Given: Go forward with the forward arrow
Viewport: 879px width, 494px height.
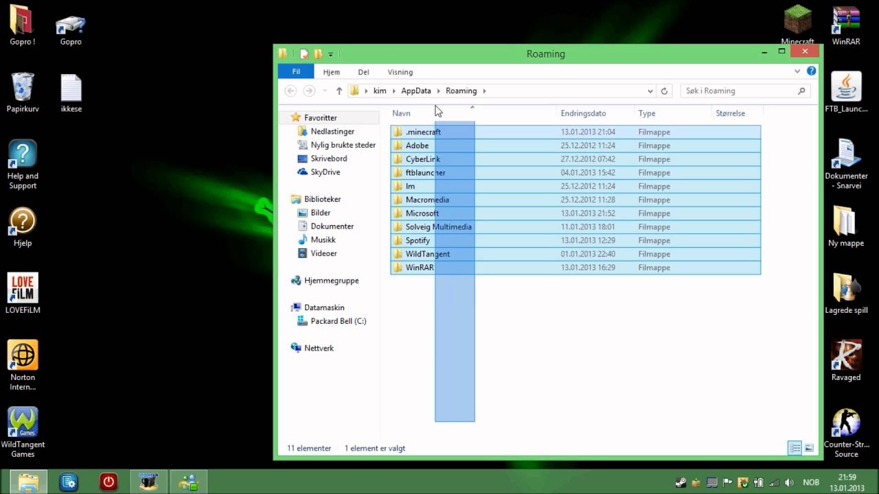Looking at the screenshot, I should pos(309,91).
